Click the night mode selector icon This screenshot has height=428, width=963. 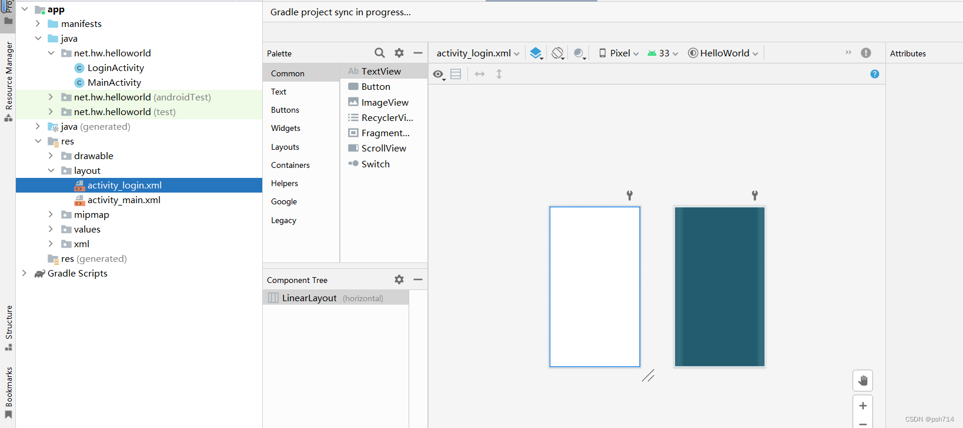pyautogui.click(x=580, y=53)
